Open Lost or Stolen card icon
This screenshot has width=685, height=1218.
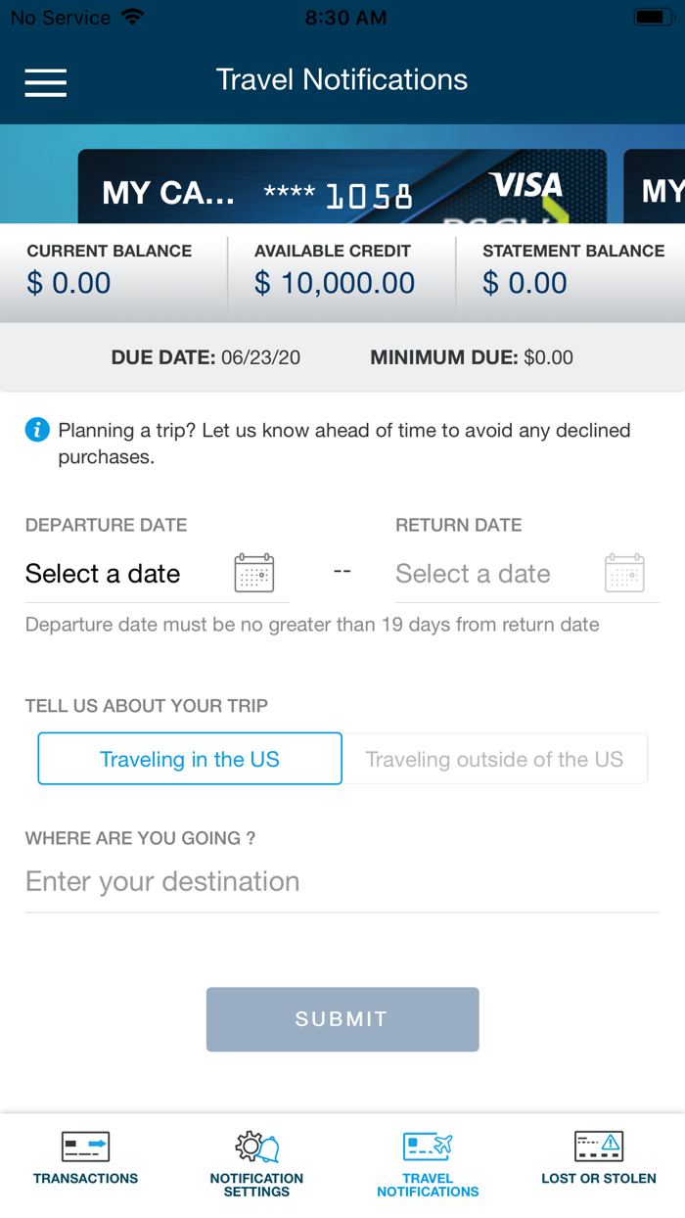pyautogui.click(x=599, y=1147)
